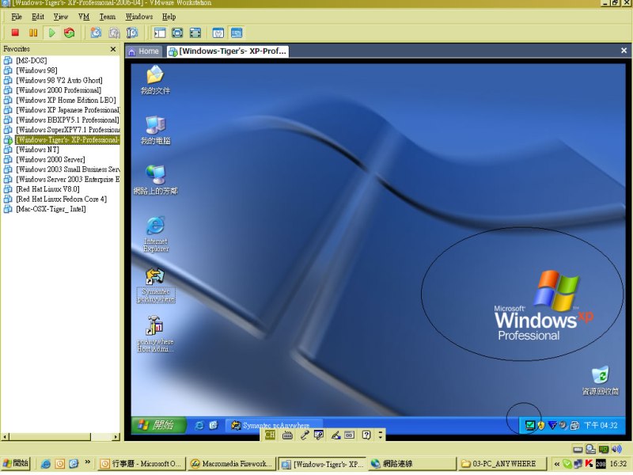Image resolution: width=633 pixels, height=475 pixels.
Task: Click the 網路上的芳鄰 desktop icon
Action: [x=155, y=180]
